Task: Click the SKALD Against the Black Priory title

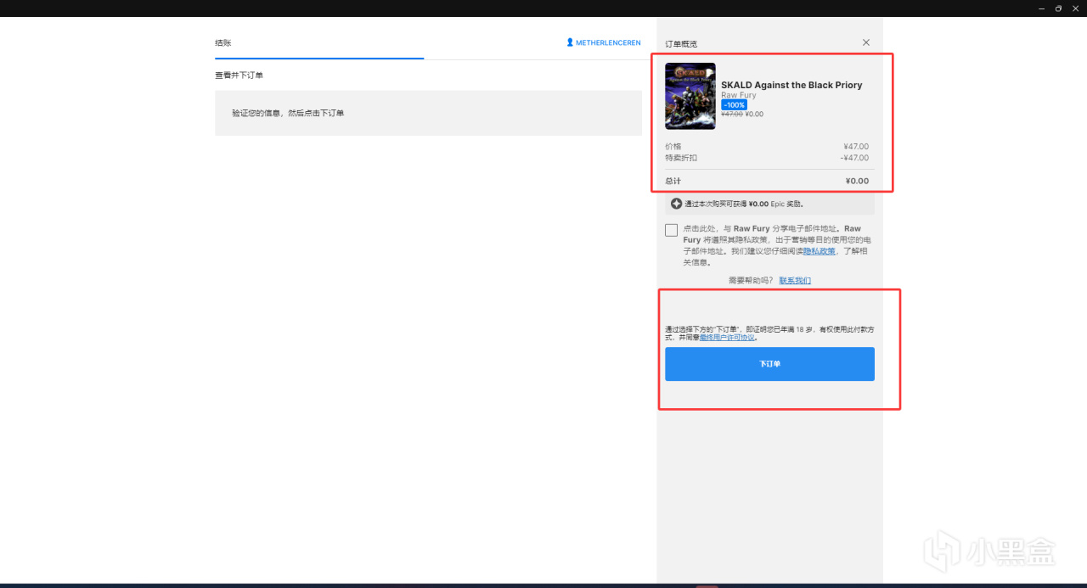Action: [791, 85]
